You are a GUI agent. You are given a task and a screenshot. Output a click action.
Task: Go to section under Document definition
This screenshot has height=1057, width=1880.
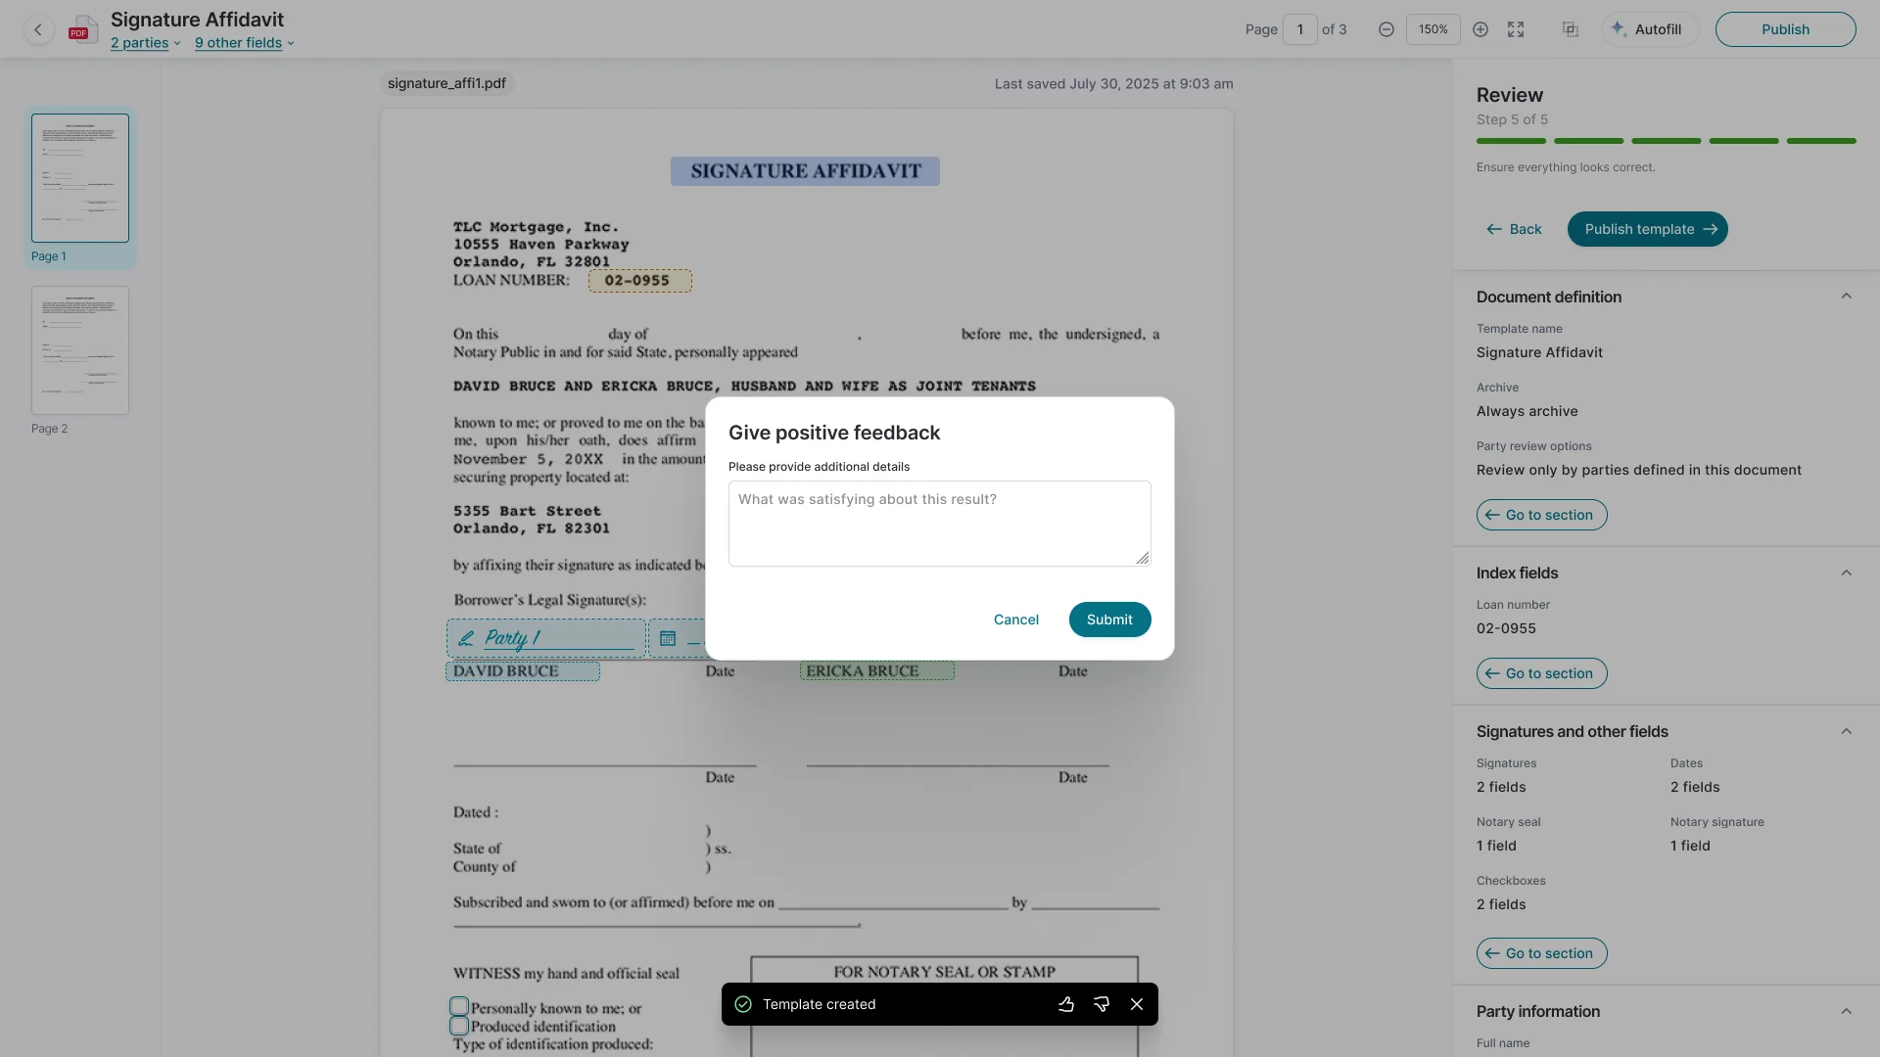[x=1541, y=515]
